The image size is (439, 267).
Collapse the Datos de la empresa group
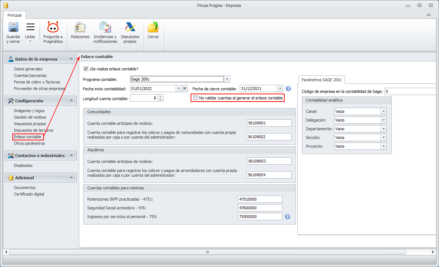72,59
